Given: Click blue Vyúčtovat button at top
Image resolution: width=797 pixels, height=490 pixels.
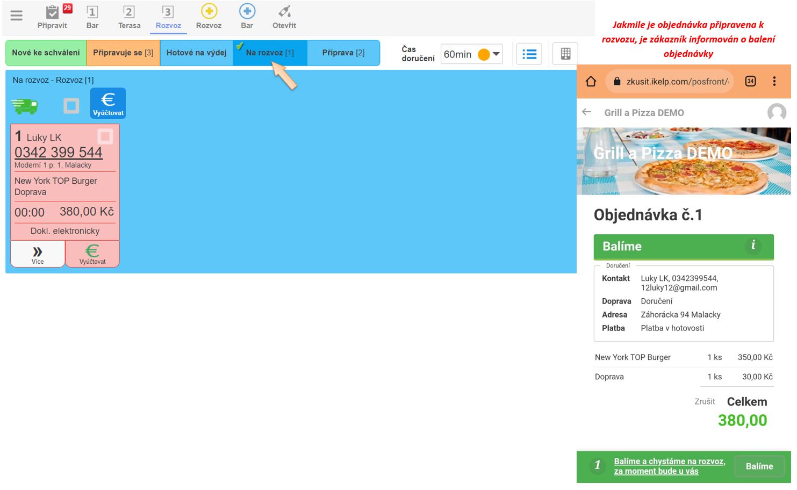Looking at the screenshot, I should (x=108, y=103).
